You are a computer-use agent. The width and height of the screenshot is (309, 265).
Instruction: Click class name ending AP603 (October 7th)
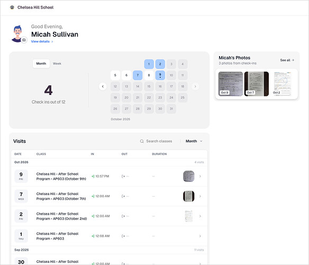(x=61, y=196)
